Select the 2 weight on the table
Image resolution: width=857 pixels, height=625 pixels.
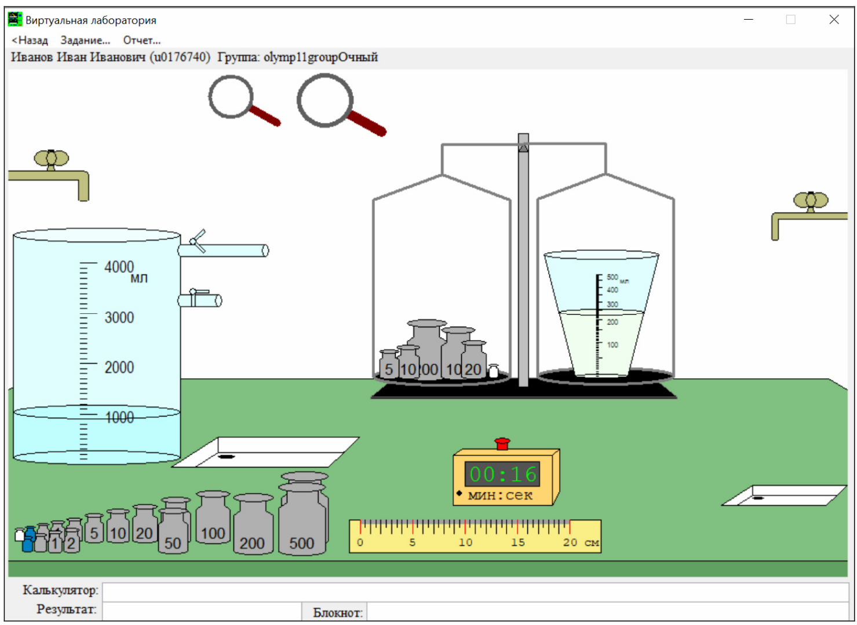click(71, 540)
